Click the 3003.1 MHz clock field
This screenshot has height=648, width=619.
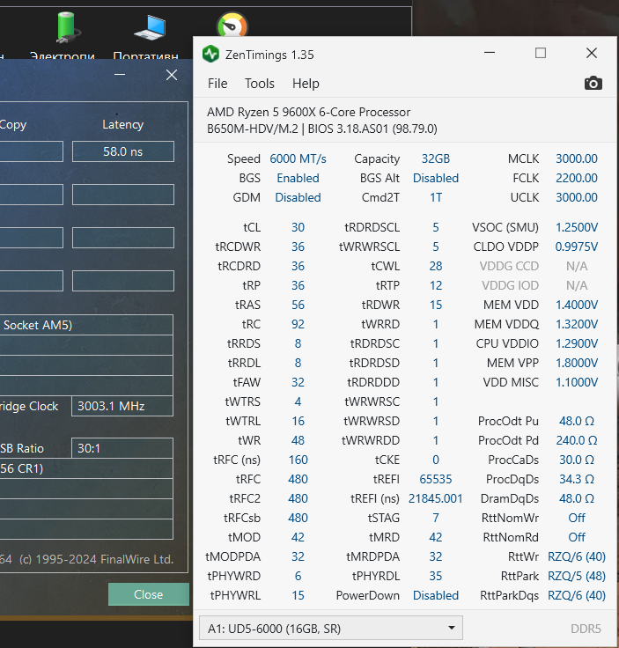pos(122,406)
